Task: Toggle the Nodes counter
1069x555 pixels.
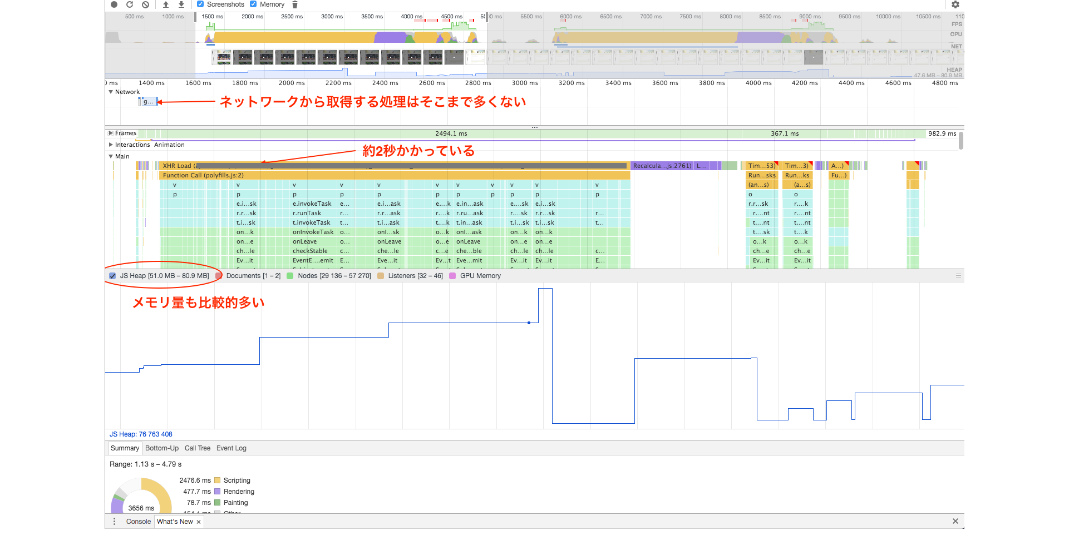Action: tap(290, 276)
